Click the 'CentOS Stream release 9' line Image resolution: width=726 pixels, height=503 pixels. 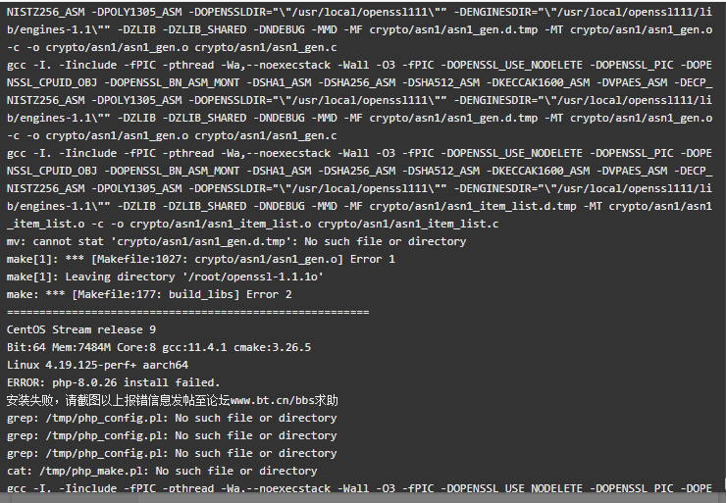click(x=81, y=329)
